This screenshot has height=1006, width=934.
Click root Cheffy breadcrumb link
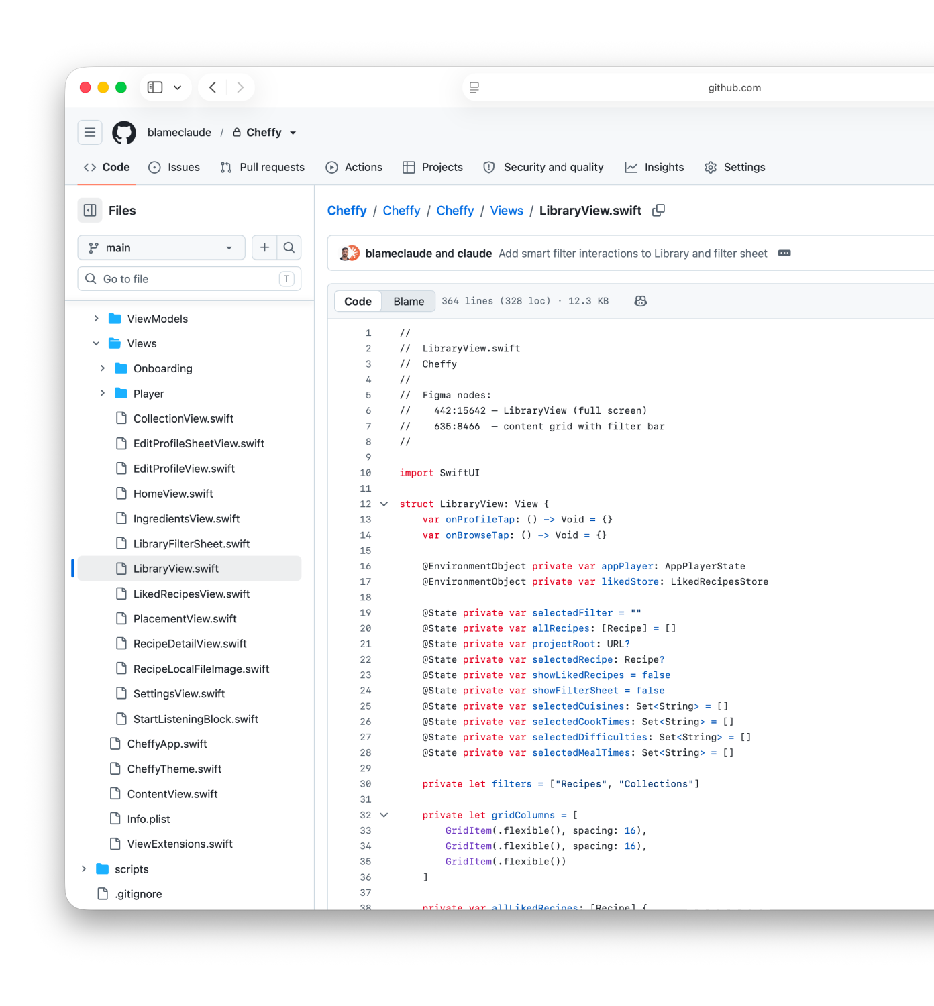point(347,211)
